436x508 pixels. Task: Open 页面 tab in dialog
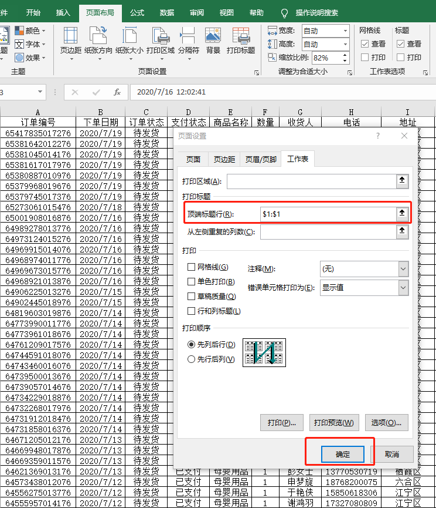coord(193,159)
